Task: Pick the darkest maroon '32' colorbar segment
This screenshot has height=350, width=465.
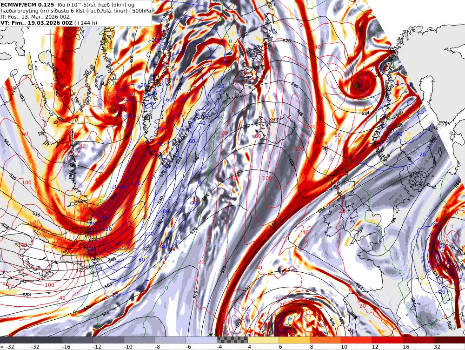Action: click(x=449, y=340)
